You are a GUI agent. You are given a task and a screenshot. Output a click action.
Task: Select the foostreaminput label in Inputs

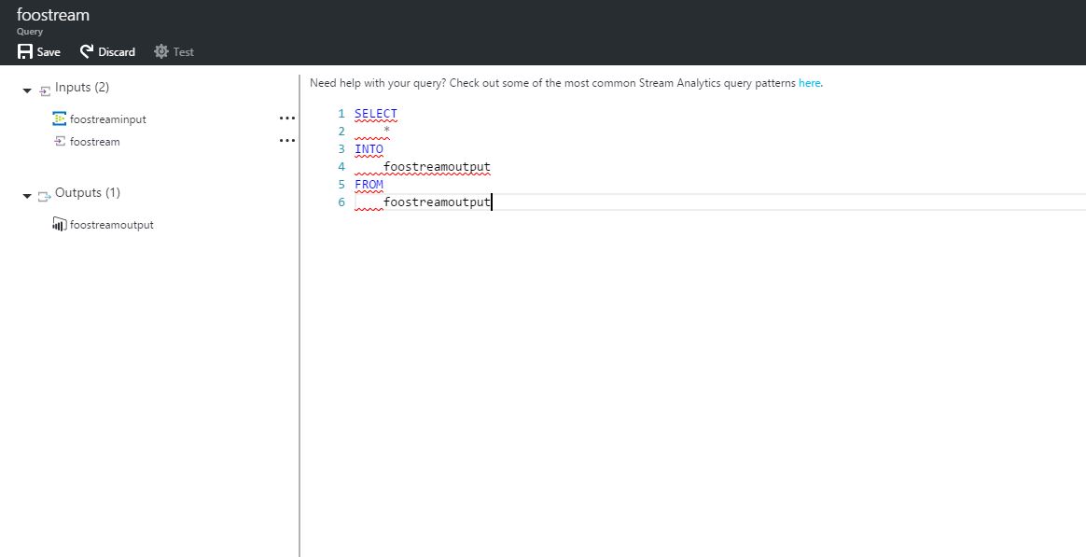[108, 119]
